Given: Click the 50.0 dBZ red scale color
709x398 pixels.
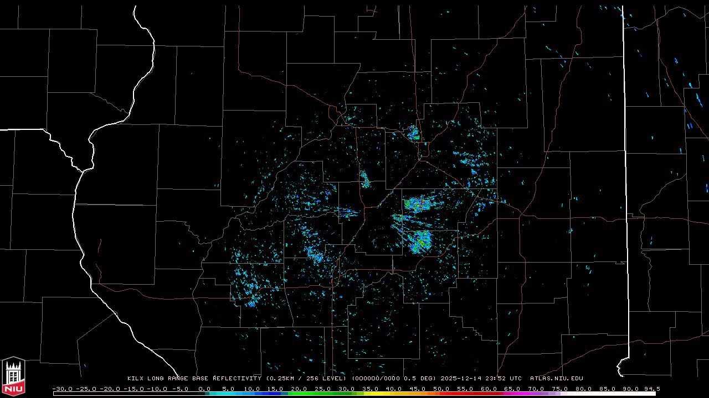Looking at the screenshot, I should tap(441, 394).
